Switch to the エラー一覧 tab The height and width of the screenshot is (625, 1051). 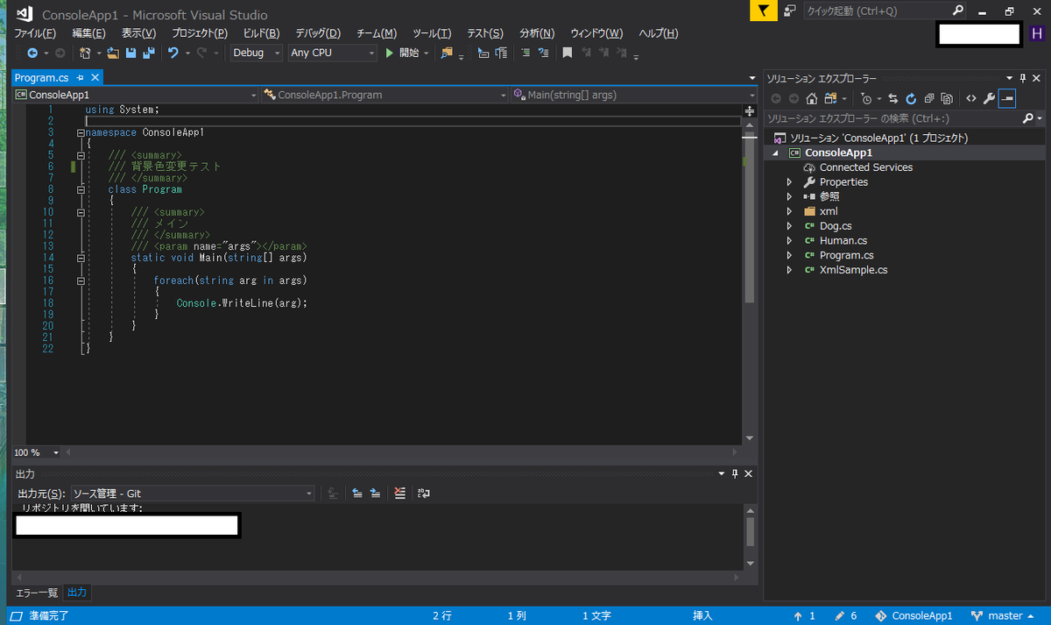point(37,593)
